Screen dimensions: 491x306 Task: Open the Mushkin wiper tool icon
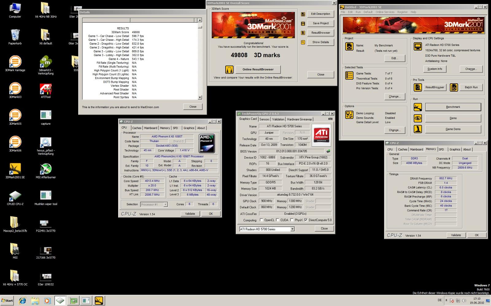[x=46, y=197]
